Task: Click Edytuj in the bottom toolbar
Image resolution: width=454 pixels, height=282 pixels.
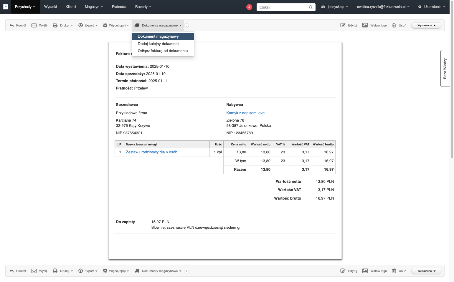Action: pyautogui.click(x=349, y=271)
